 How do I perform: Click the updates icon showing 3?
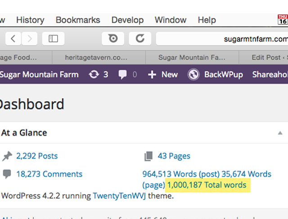(98, 75)
